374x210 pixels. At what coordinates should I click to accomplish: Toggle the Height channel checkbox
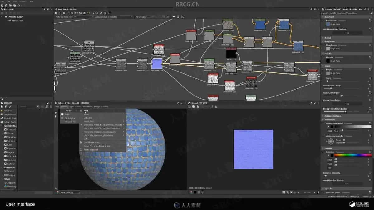point(323,70)
